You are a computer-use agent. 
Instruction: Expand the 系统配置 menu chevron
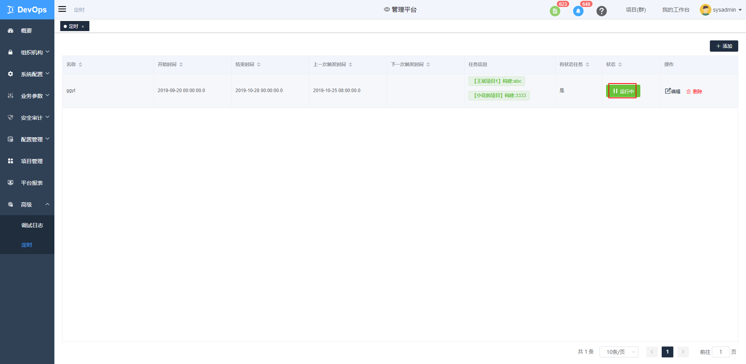47,73
